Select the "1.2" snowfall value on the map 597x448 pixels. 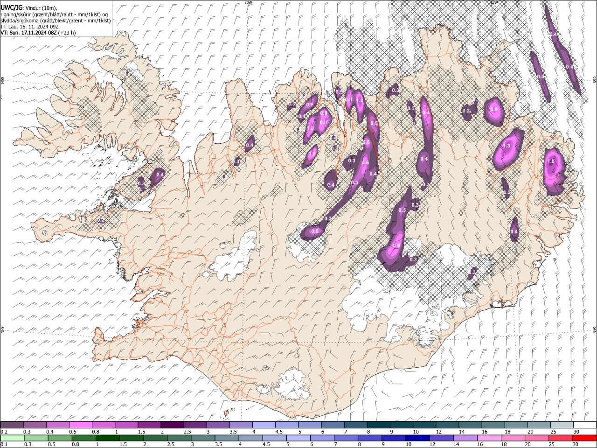point(360,100)
